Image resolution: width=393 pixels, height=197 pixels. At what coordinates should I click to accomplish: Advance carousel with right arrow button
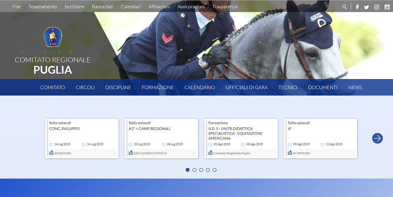tap(377, 138)
